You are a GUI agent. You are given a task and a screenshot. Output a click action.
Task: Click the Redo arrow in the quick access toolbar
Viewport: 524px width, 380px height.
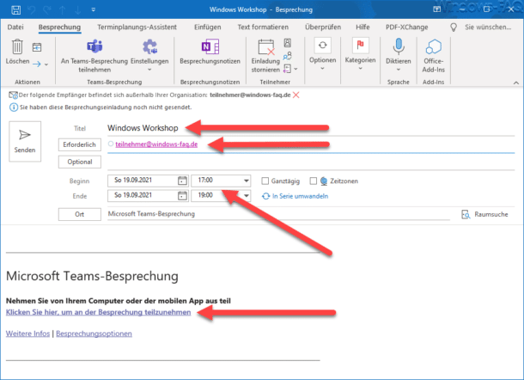click(47, 10)
